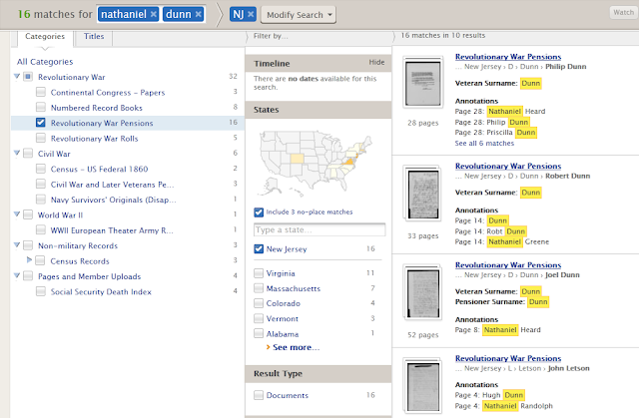Toggle Include 3 no-place matches checkbox

[x=259, y=212]
